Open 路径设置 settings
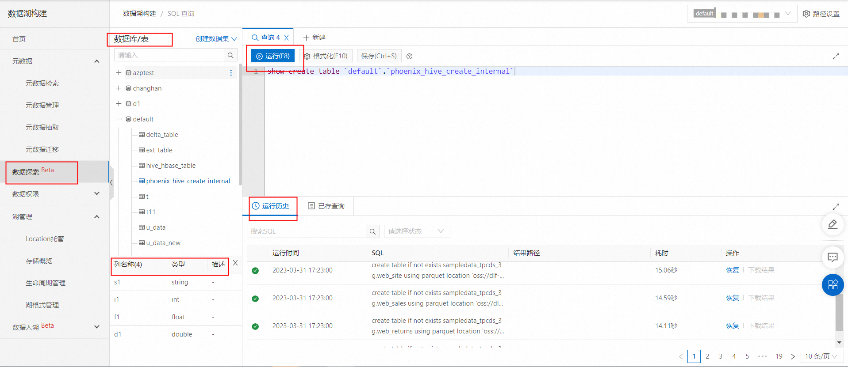Image resolution: width=848 pixels, height=367 pixels. pyautogui.click(x=821, y=14)
